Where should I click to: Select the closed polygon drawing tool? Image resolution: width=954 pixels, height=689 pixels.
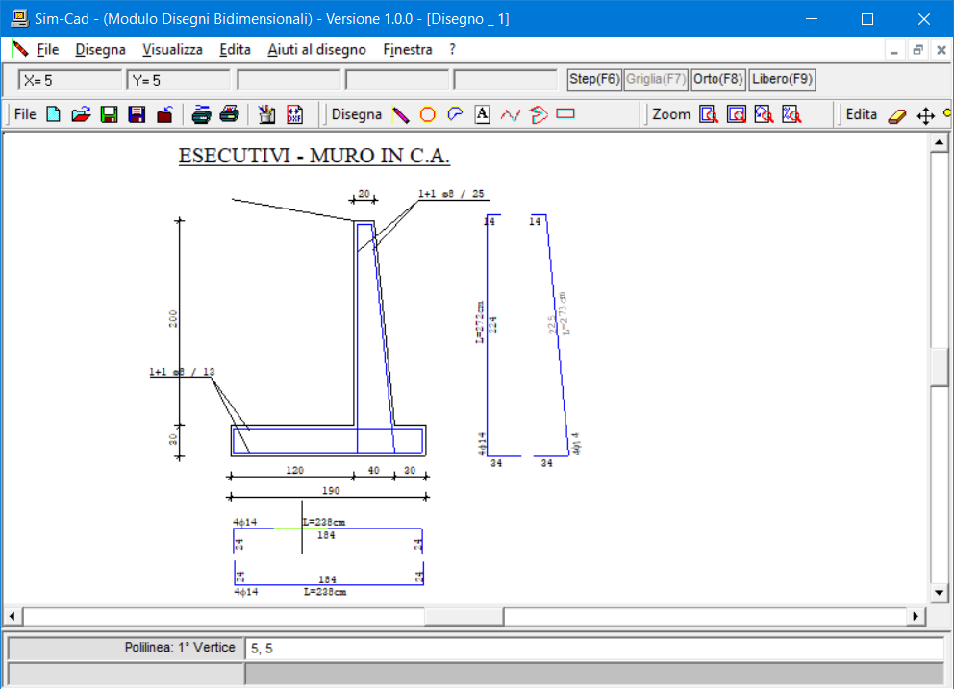tap(539, 114)
